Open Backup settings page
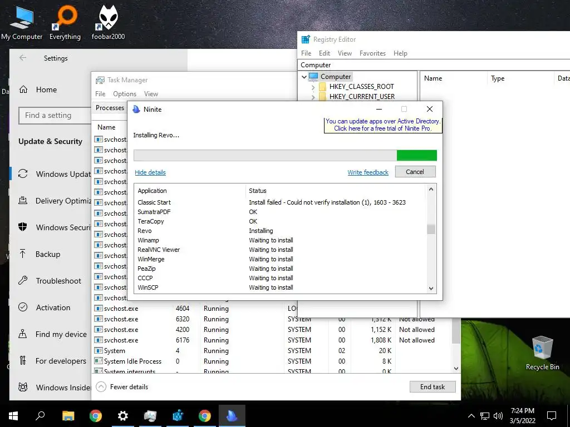Image resolution: width=570 pixels, height=427 pixels. 48,254
